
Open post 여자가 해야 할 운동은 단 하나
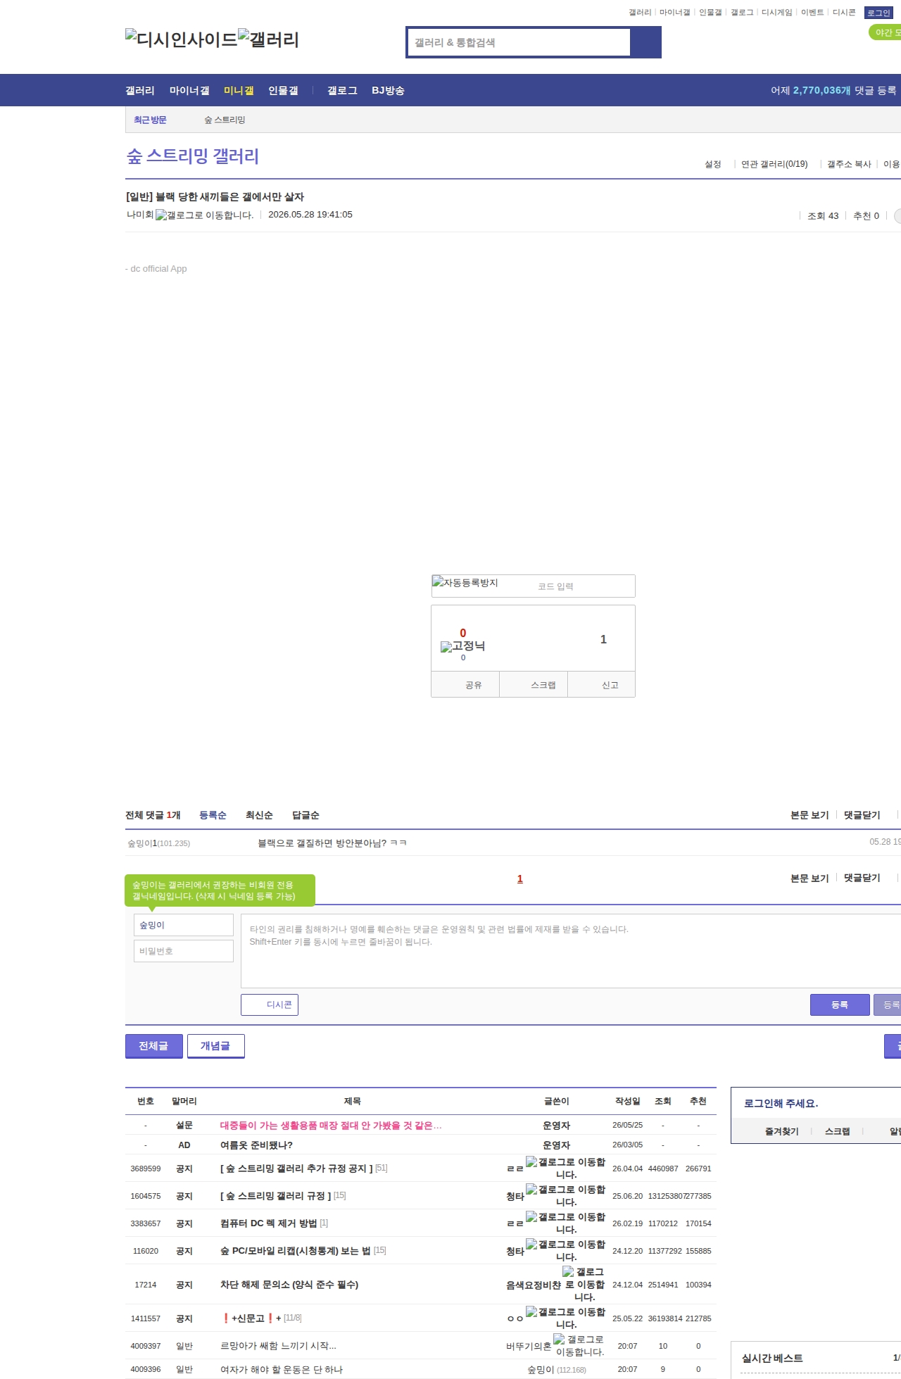[x=282, y=1370]
